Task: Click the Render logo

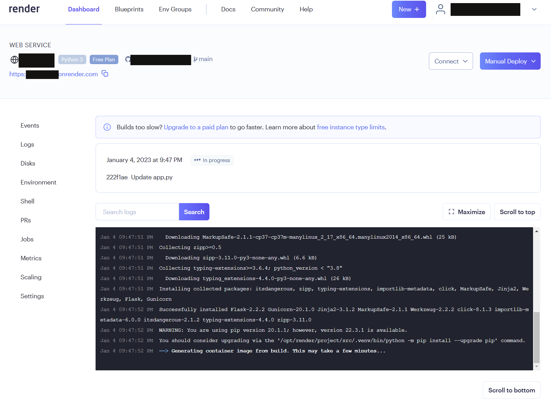Action: [24, 9]
